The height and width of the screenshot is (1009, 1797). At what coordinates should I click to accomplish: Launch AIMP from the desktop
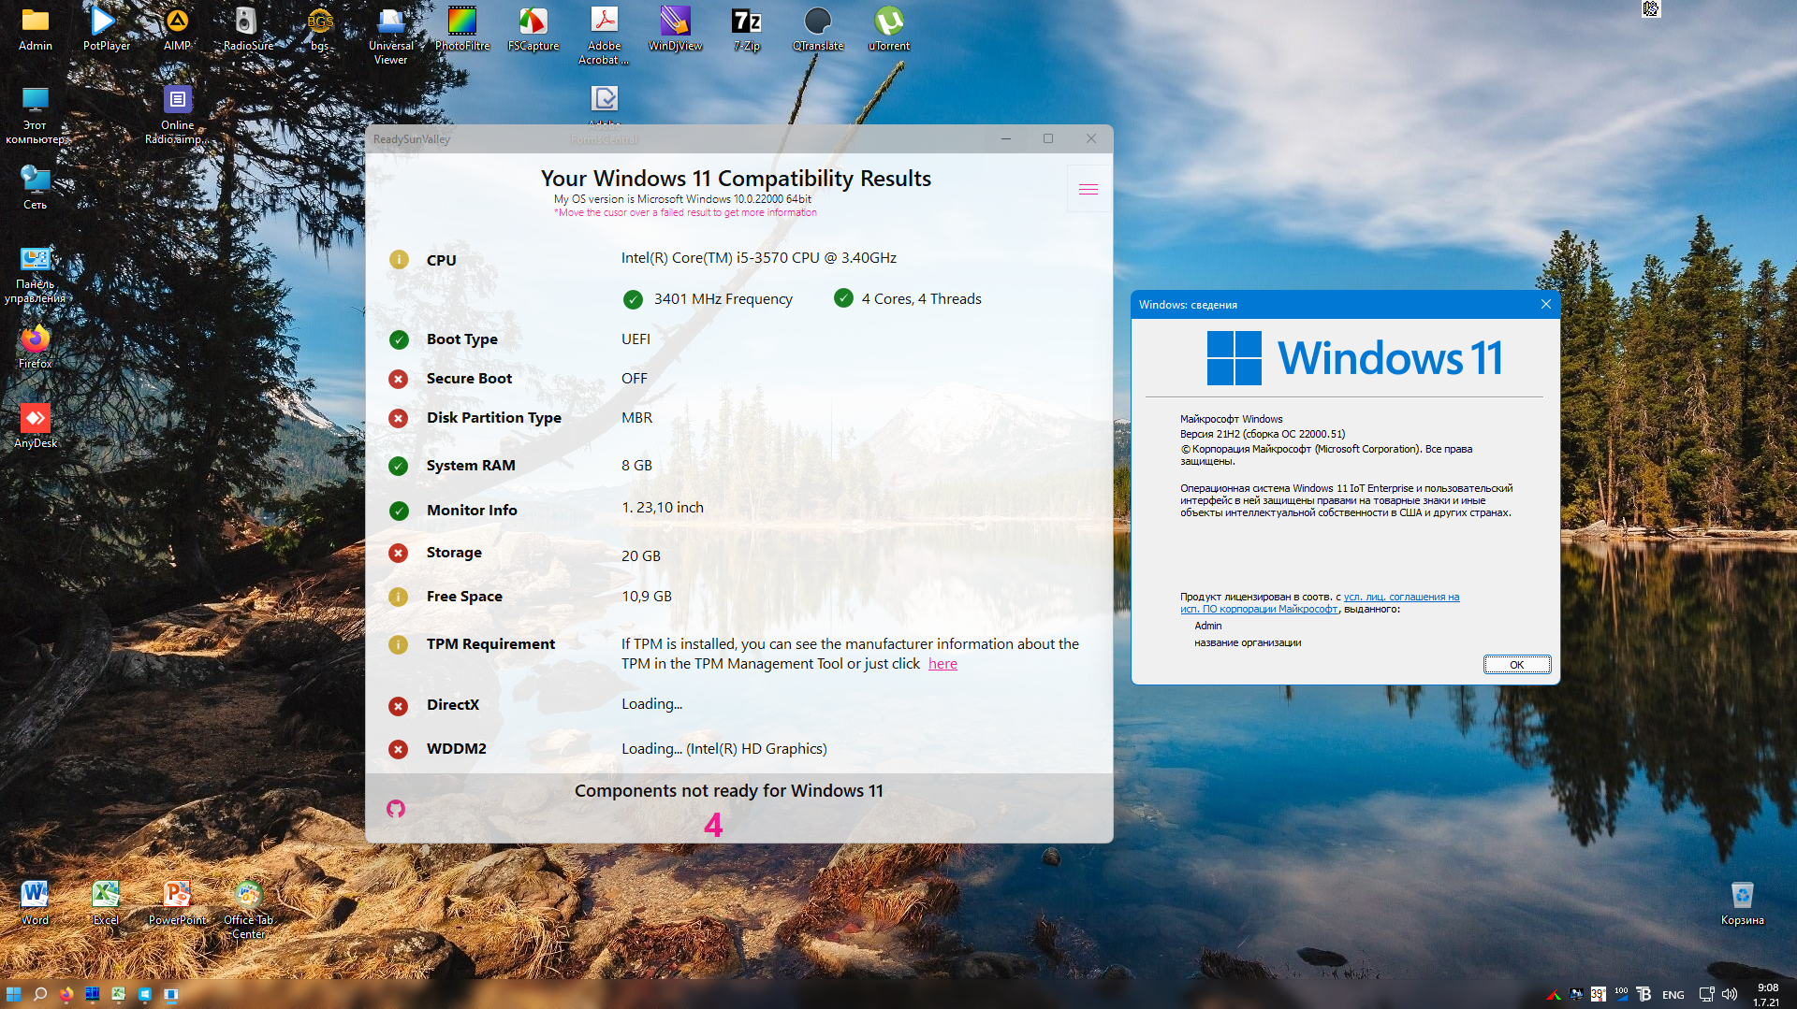tap(177, 28)
